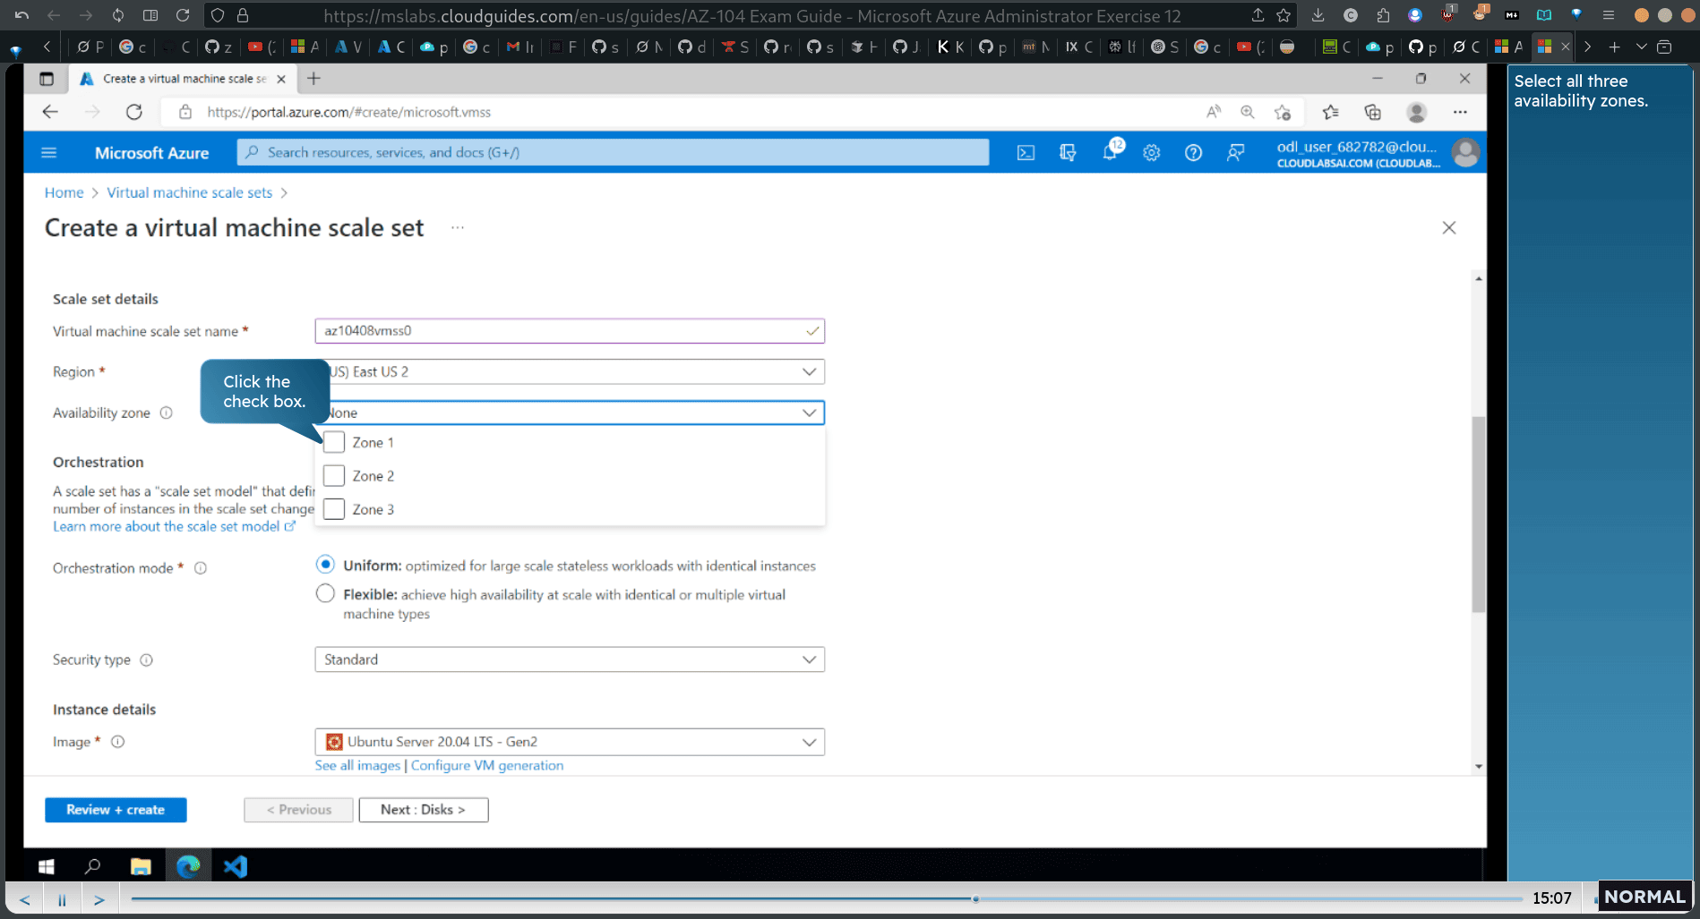This screenshot has height=919, width=1700.
Task: Show Orchestration mode info tooltip
Action: point(201,568)
